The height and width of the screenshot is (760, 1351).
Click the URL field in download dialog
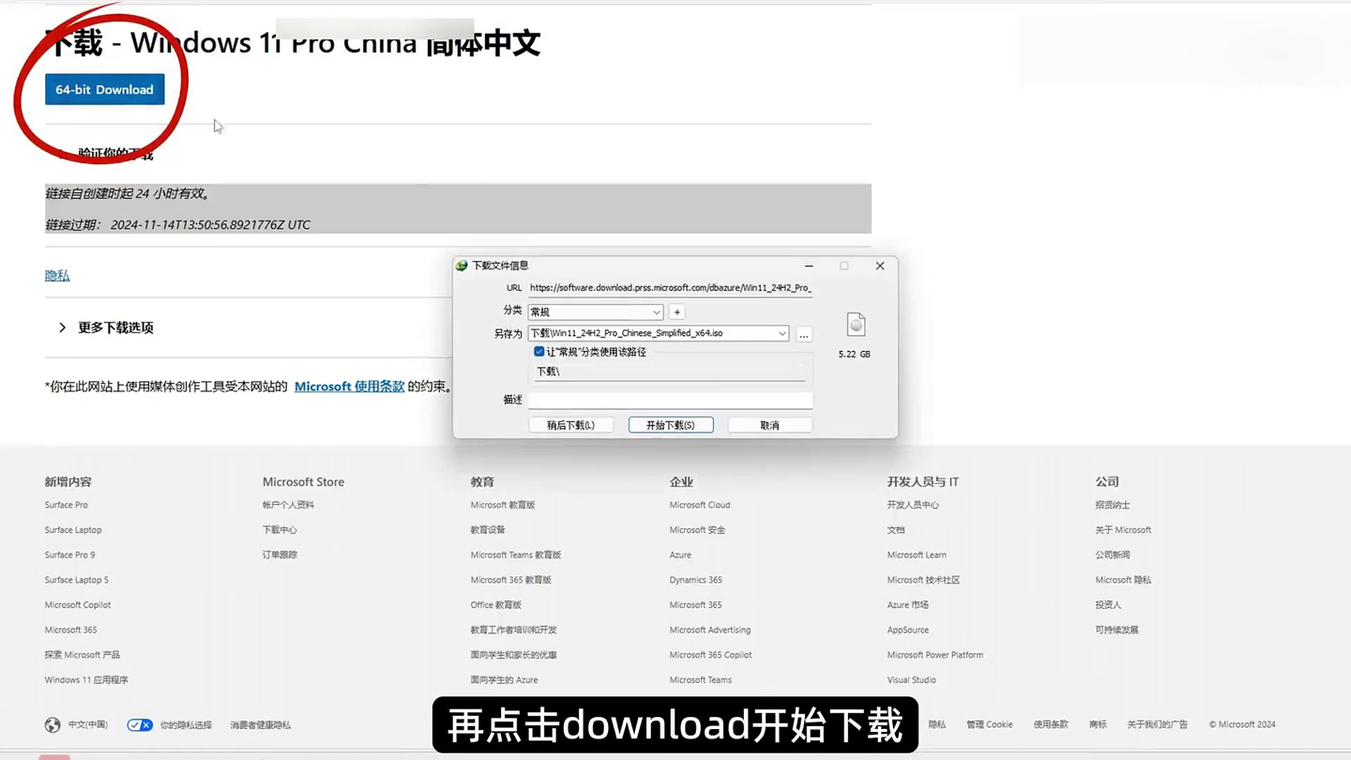670,288
